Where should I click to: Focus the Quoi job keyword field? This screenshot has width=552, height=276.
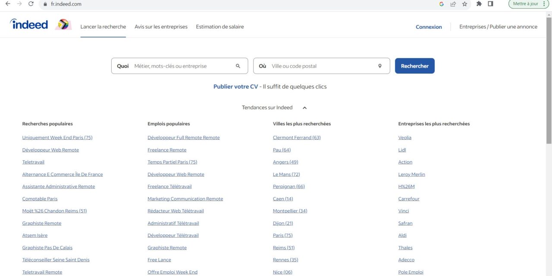coord(179,66)
